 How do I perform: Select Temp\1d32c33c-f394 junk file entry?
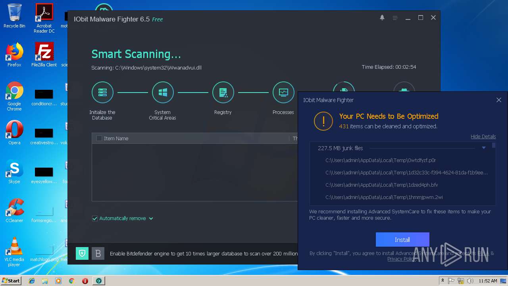[x=407, y=173]
